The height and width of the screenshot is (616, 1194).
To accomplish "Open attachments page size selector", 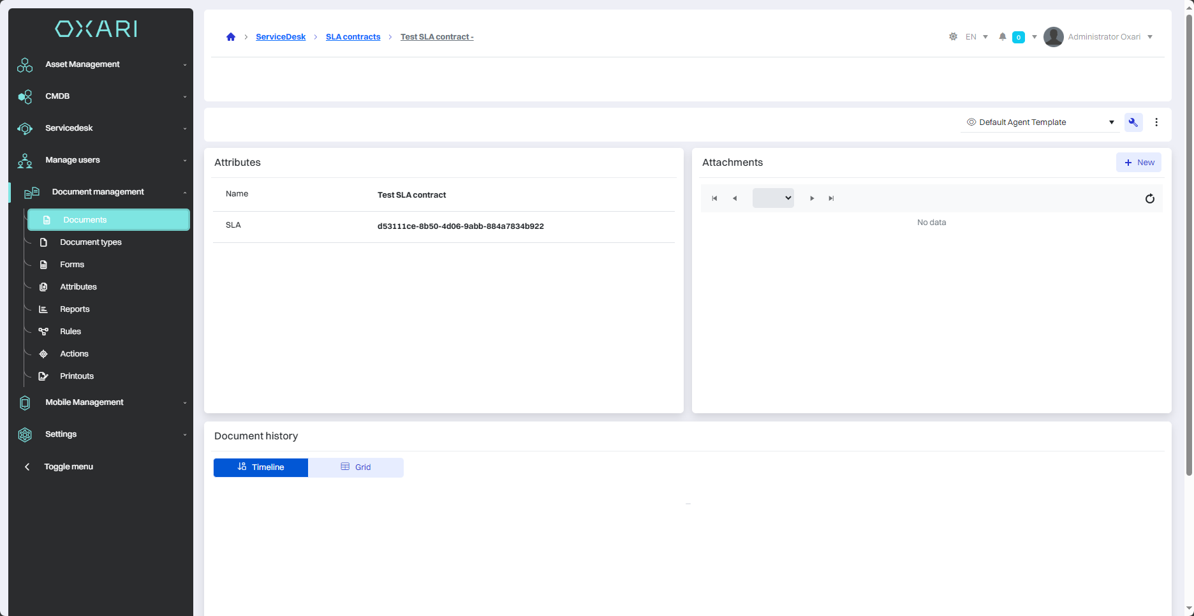I will pos(773,198).
